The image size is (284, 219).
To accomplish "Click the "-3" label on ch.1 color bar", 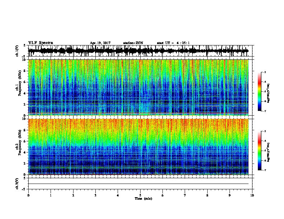I will coord(265,72).
